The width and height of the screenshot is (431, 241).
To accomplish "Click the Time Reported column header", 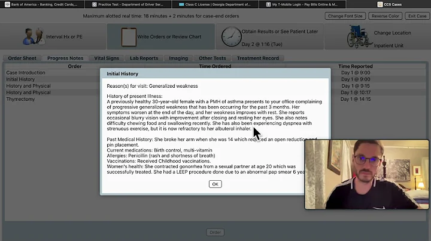I will [x=355, y=66].
